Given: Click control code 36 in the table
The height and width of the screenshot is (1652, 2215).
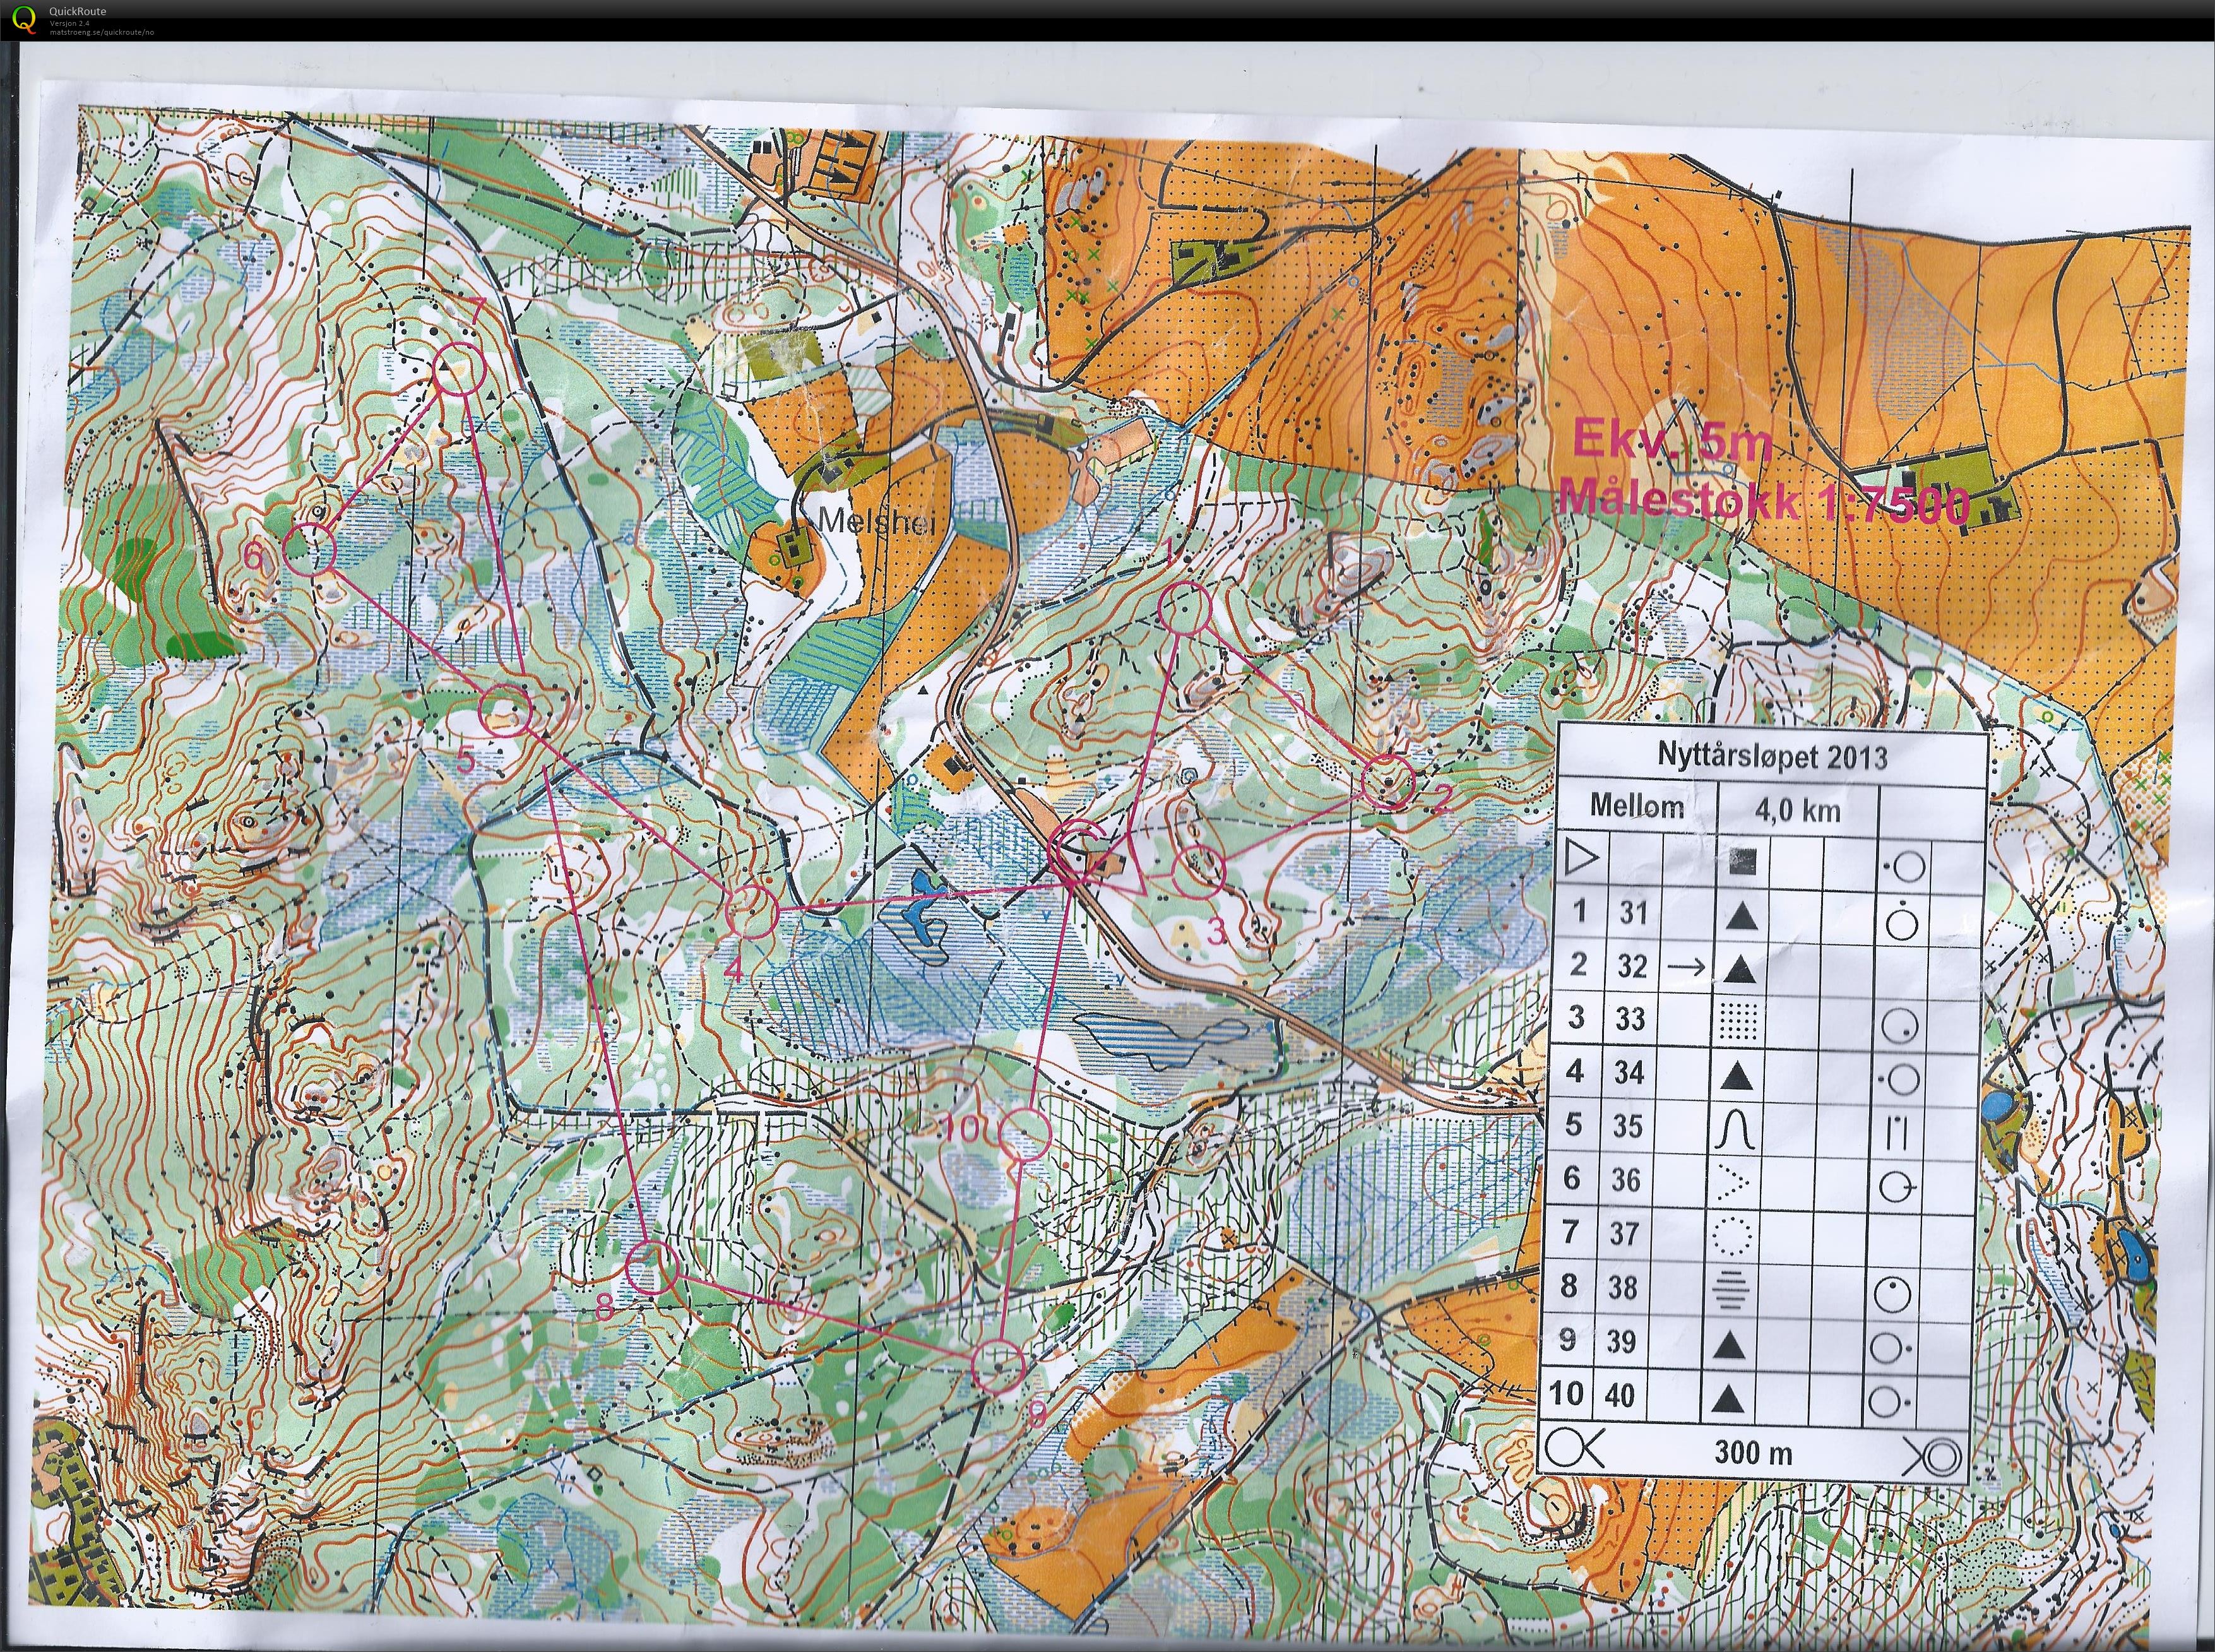Looking at the screenshot, I should coord(1626,1180).
